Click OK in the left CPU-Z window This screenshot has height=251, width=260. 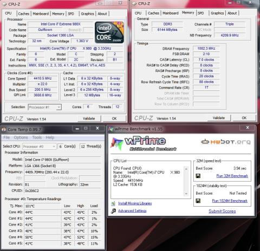click(114, 118)
